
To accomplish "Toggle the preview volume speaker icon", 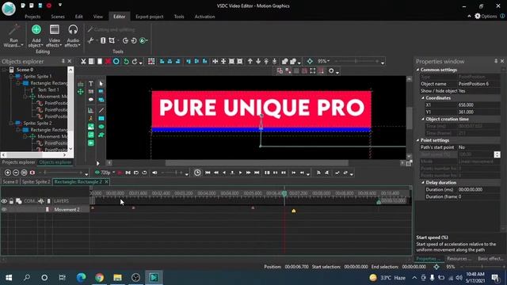I will tap(154, 173).
